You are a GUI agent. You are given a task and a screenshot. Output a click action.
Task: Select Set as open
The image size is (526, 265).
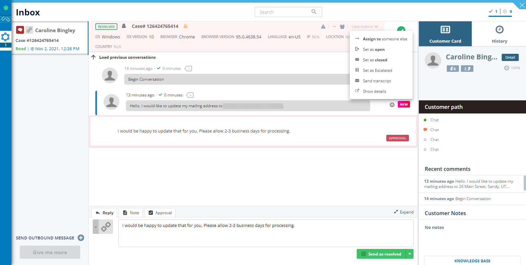pyautogui.click(x=381, y=49)
